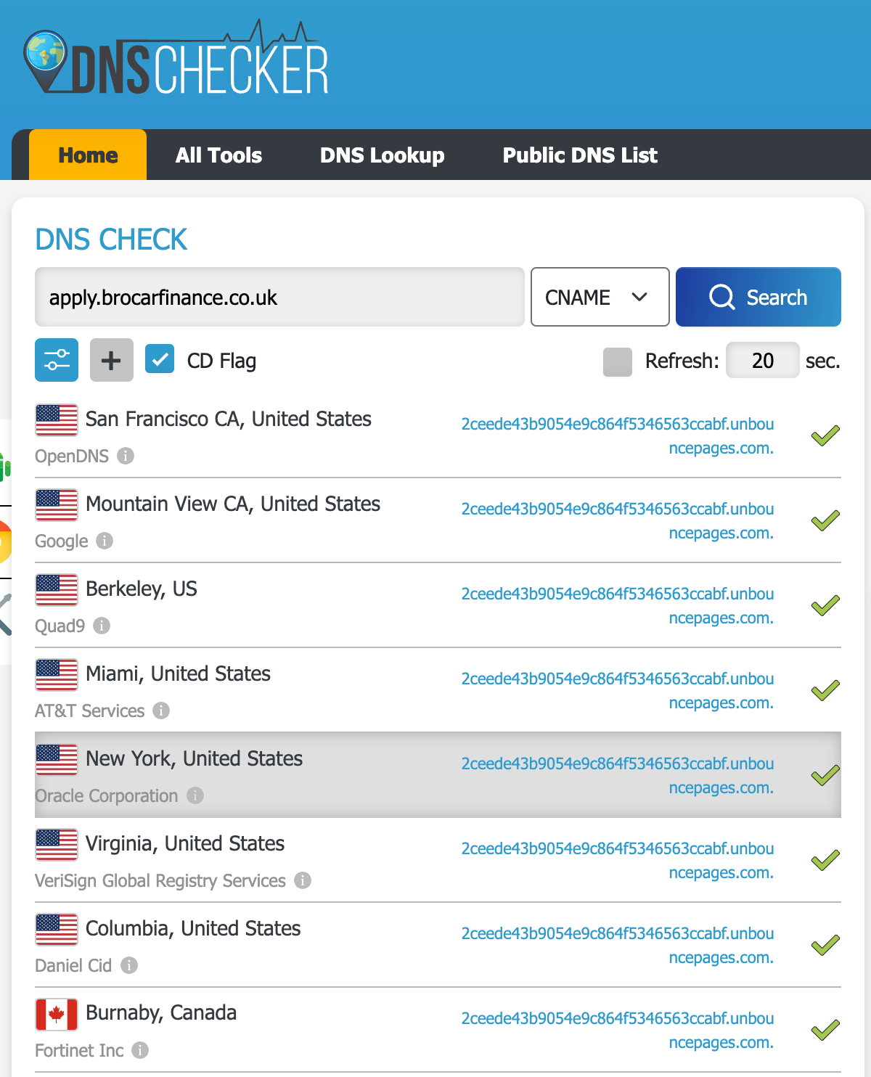
Task: Select 'Columbia, United States' text
Action: click(x=193, y=928)
